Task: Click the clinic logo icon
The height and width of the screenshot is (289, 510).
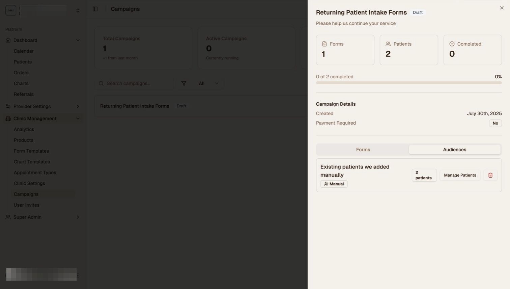Action: pyautogui.click(x=11, y=10)
